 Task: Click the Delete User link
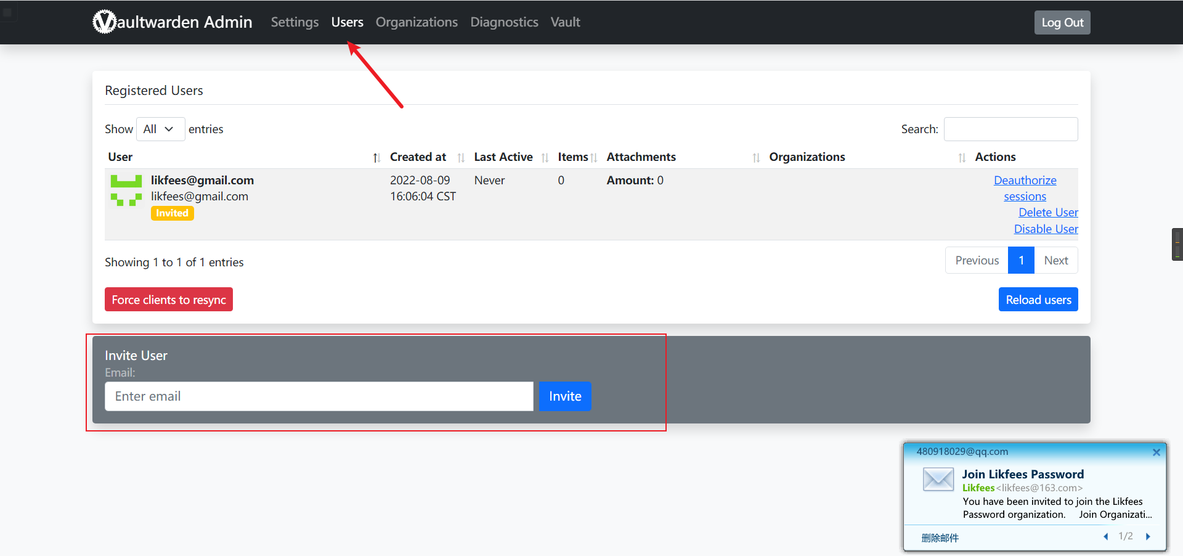pyautogui.click(x=1047, y=213)
